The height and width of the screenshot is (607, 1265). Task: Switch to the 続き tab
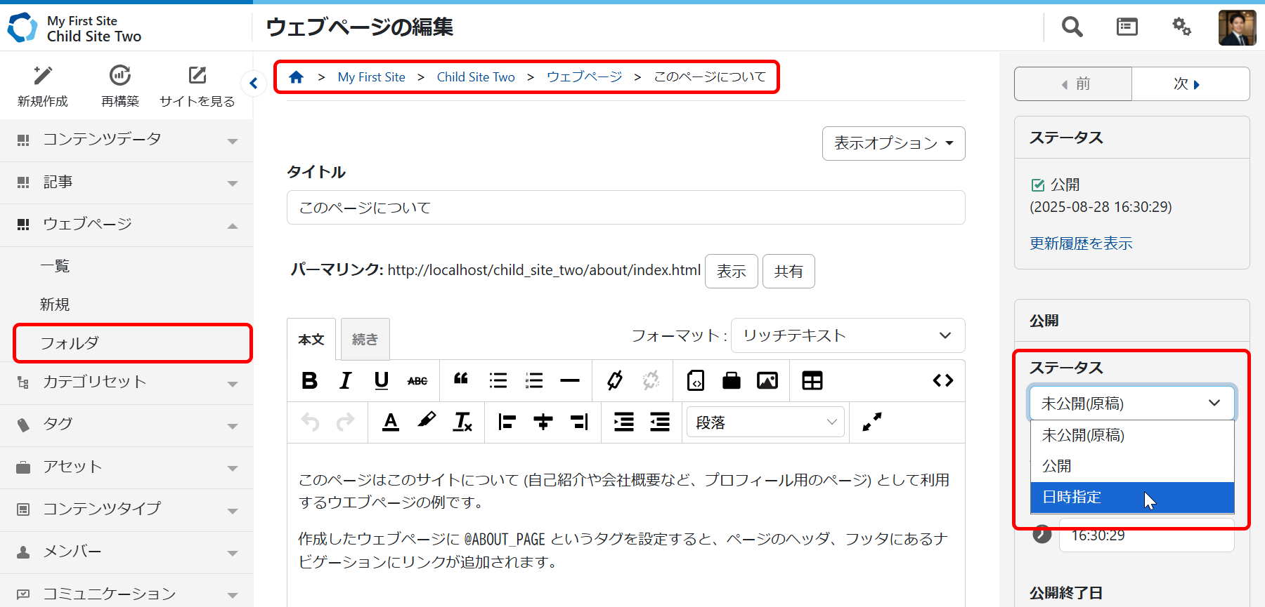(x=365, y=340)
